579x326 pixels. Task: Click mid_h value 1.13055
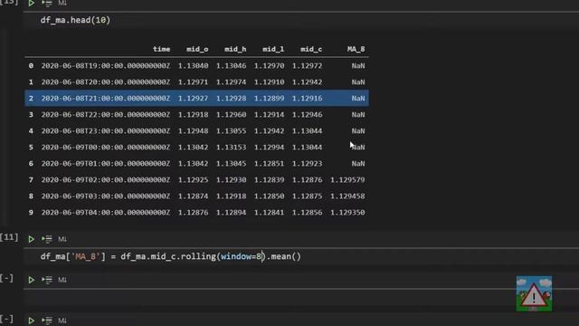click(232, 130)
